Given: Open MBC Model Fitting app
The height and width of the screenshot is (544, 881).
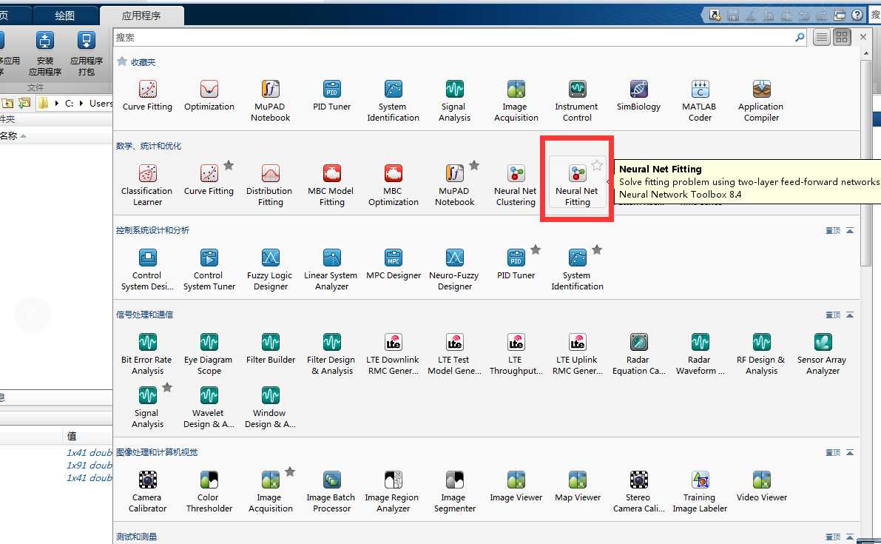Looking at the screenshot, I should [x=331, y=186].
